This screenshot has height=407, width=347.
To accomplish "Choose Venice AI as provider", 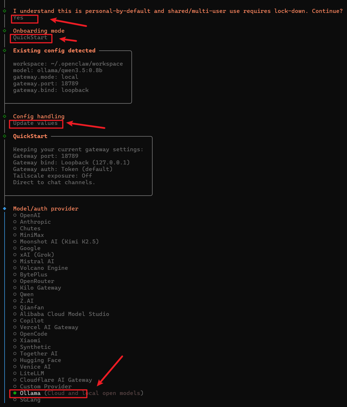I will click(32, 367).
